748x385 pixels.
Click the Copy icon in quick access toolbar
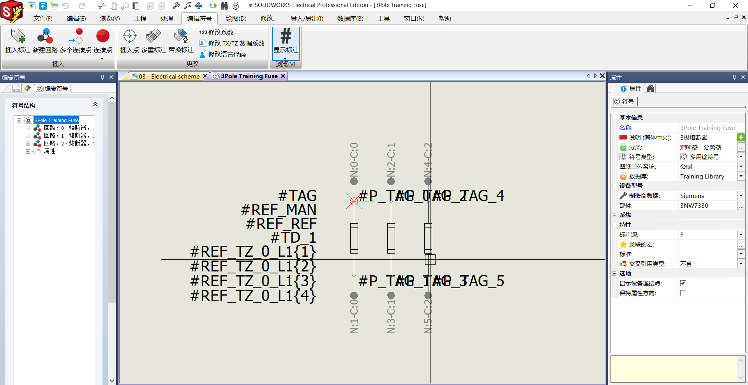pos(113,5)
